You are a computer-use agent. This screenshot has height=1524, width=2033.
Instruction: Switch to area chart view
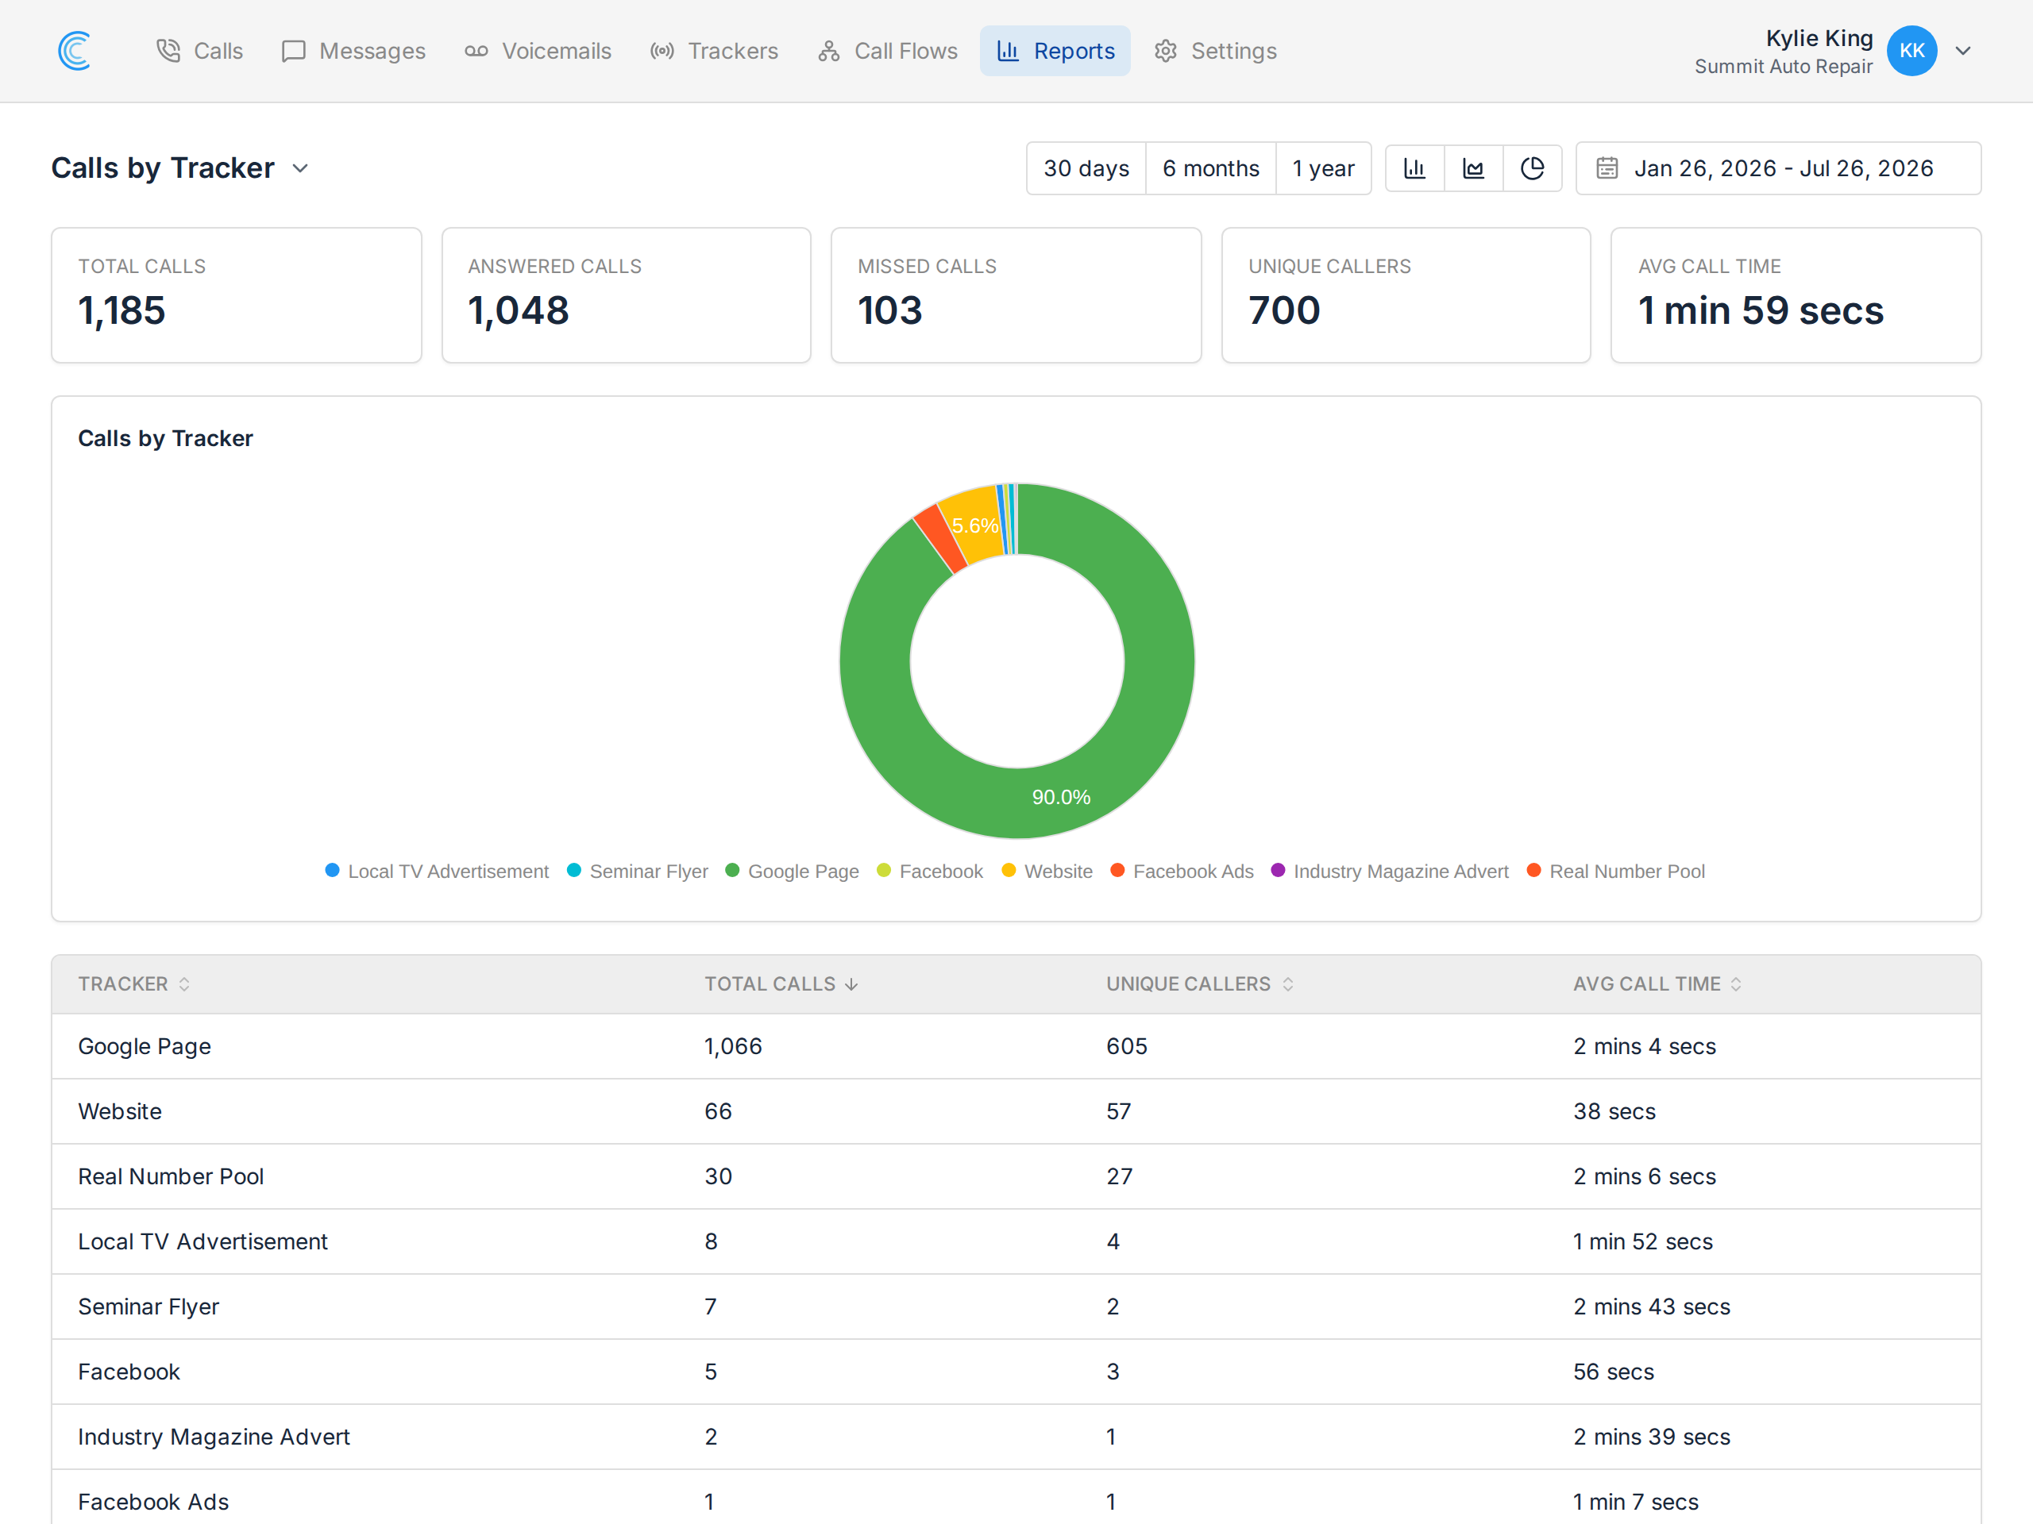(x=1473, y=168)
